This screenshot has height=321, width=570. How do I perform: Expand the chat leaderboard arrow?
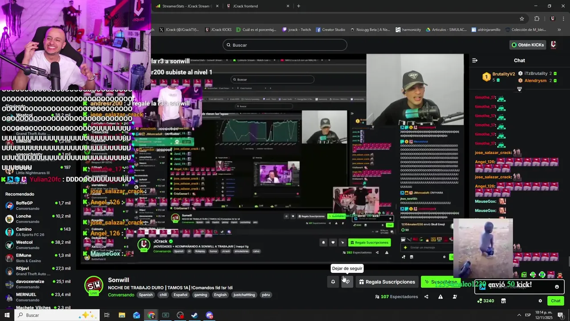[519, 89]
